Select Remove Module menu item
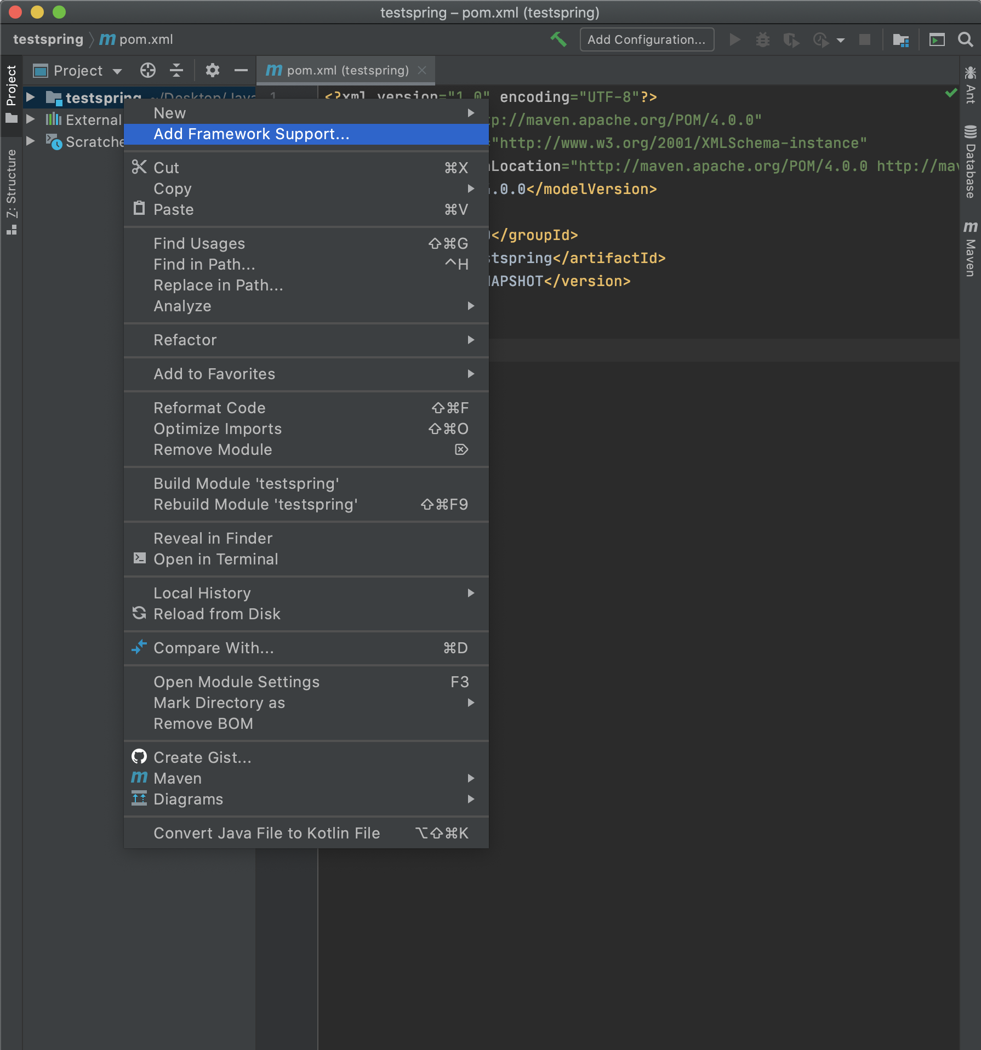This screenshot has height=1050, width=981. point(306,449)
